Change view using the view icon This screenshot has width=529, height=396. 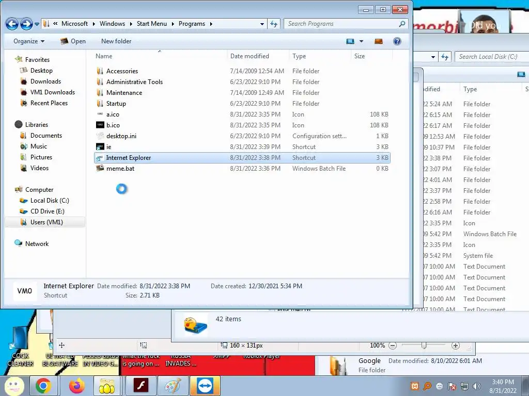(350, 41)
